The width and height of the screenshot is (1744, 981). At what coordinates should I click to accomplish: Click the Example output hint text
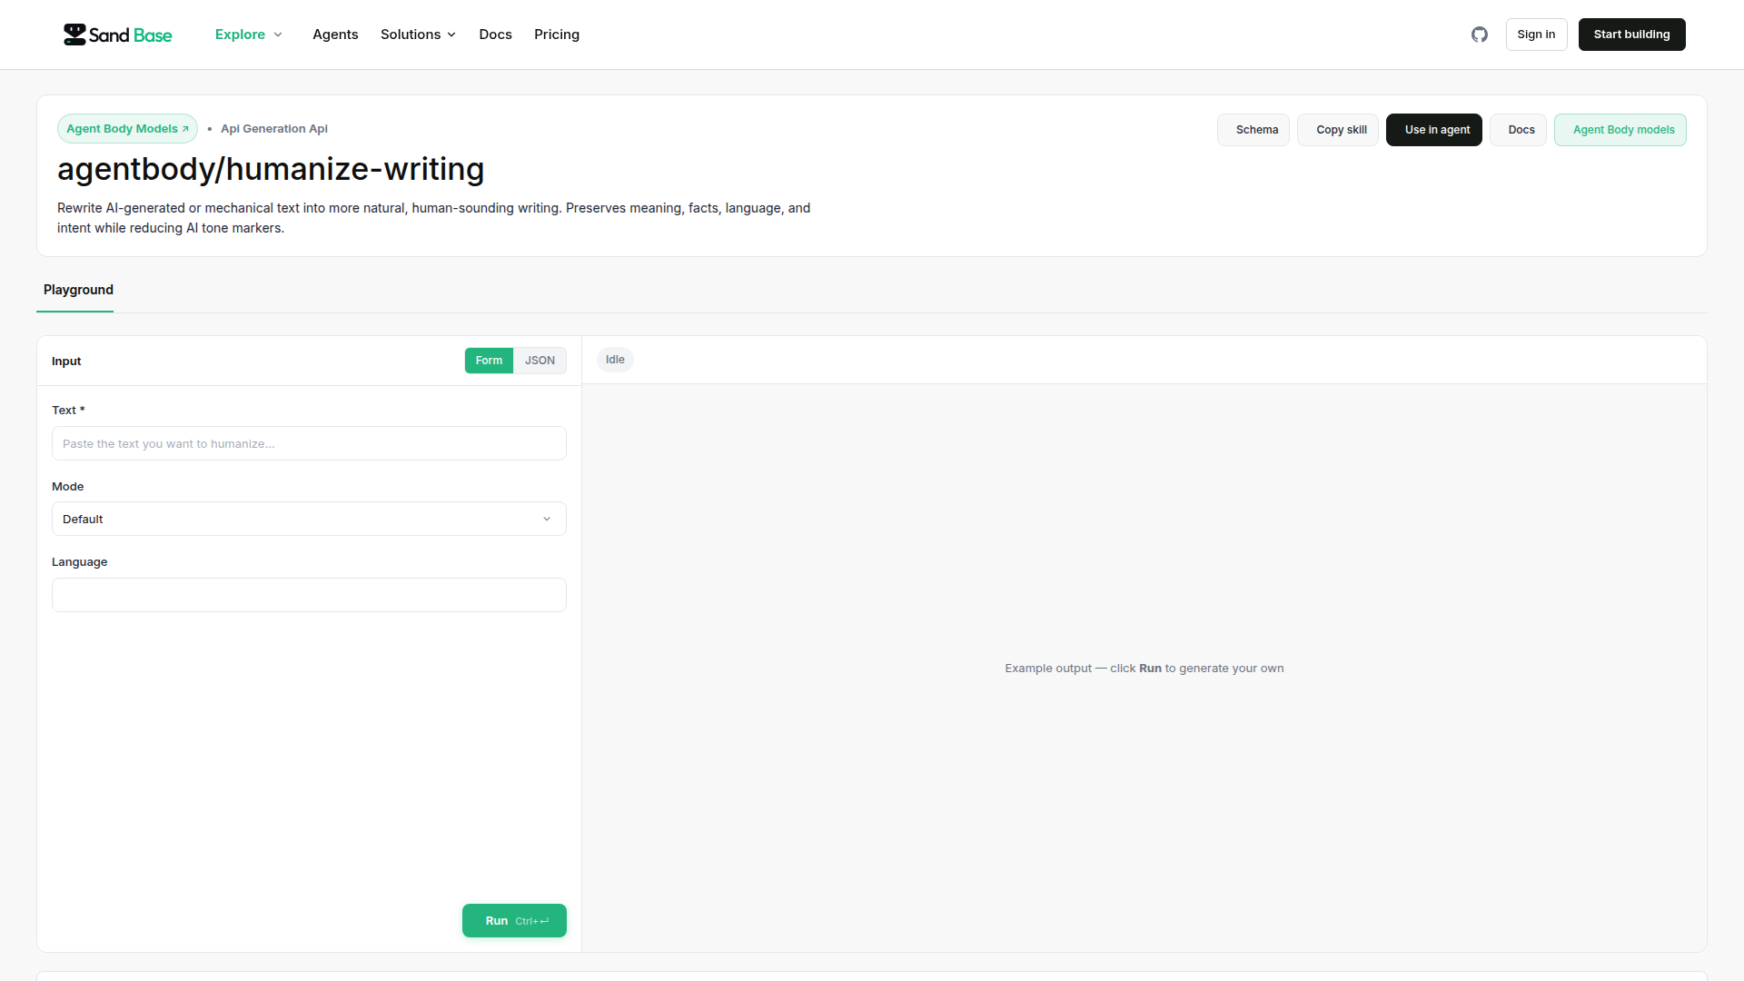pyautogui.click(x=1144, y=669)
